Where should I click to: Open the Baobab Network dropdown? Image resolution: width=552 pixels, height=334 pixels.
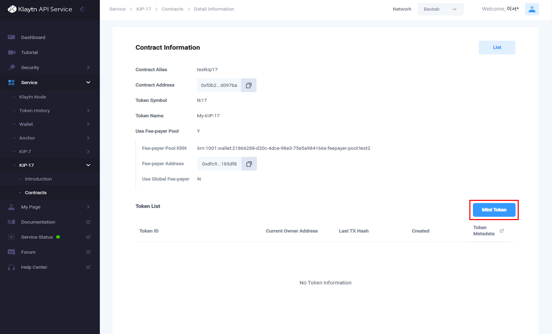click(x=440, y=9)
